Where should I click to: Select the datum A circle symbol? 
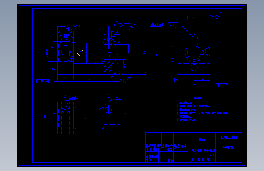coord(71,58)
